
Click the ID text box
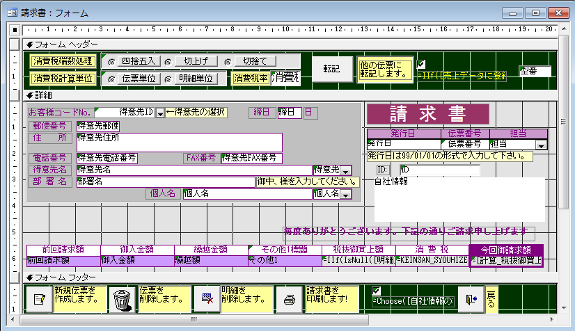coord(440,170)
